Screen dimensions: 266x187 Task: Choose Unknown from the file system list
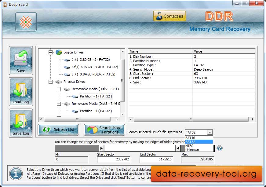coord(199,150)
